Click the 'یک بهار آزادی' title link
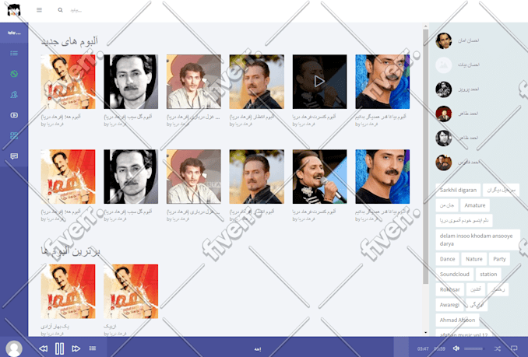Image resolution: width=528 pixels, height=357 pixels. (55, 327)
